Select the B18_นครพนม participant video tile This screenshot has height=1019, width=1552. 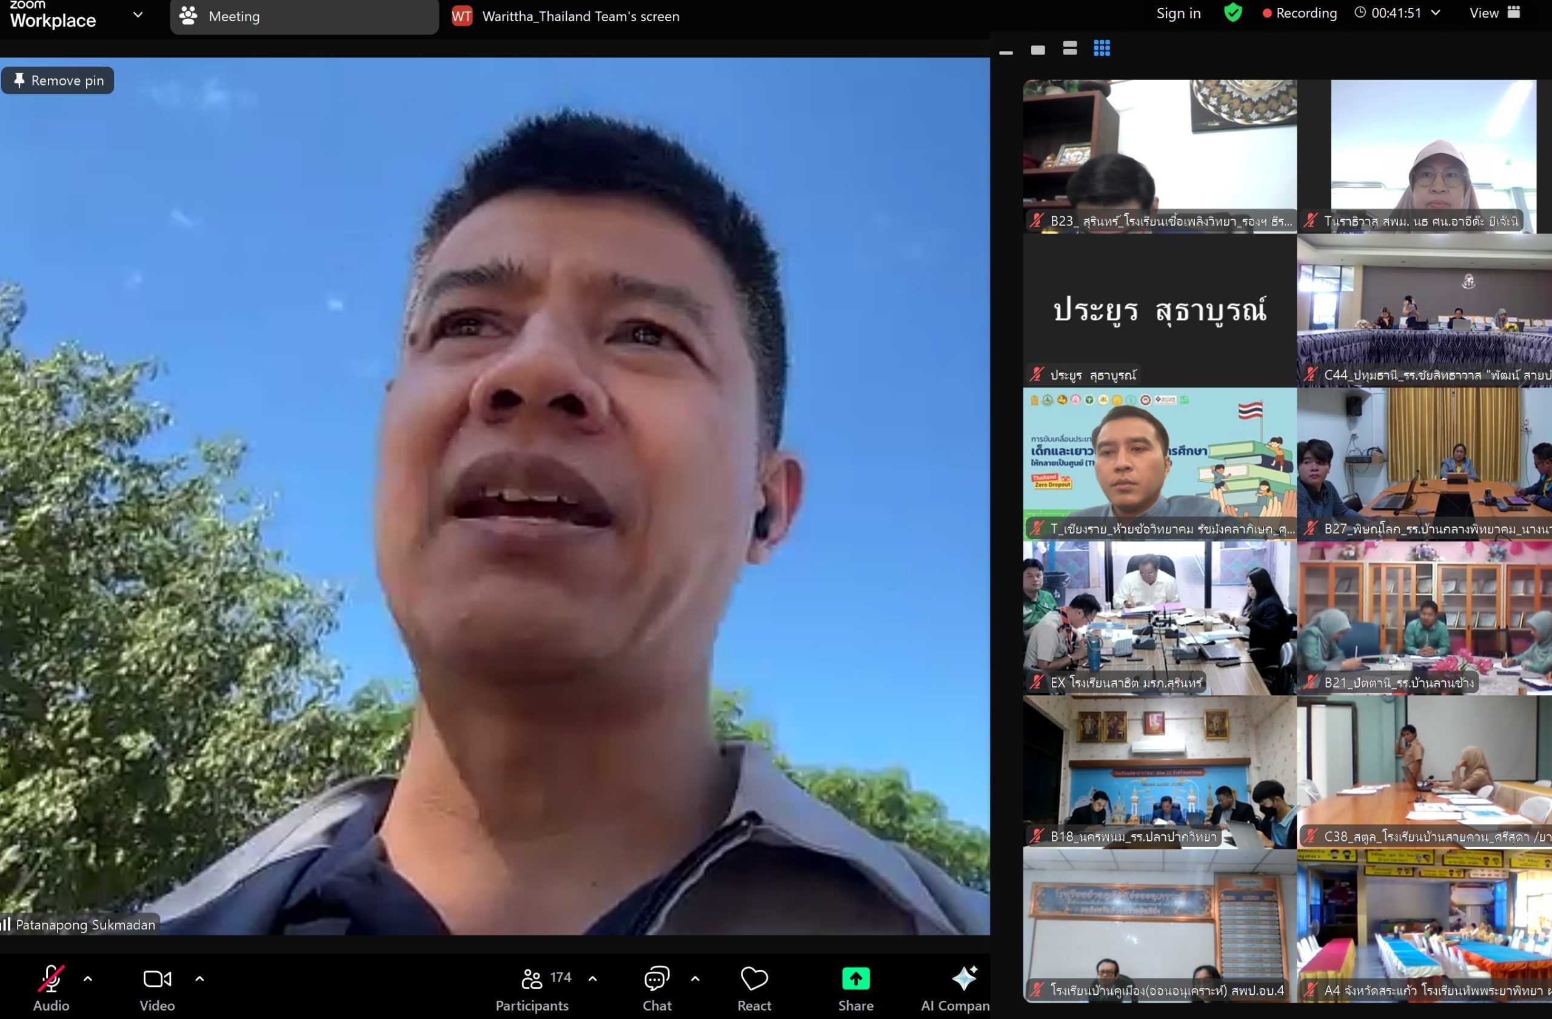[1159, 771]
